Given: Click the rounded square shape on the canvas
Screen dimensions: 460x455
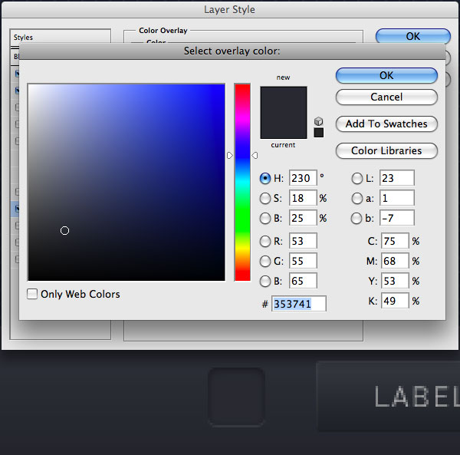Looking at the screenshot, I should tap(236, 397).
